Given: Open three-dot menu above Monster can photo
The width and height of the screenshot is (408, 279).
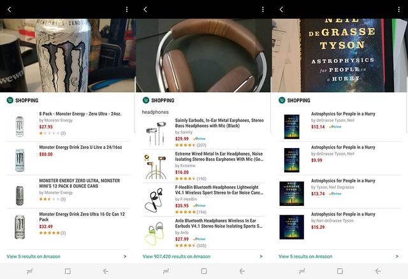Looking at the screenshot, I should click(127, 10).
